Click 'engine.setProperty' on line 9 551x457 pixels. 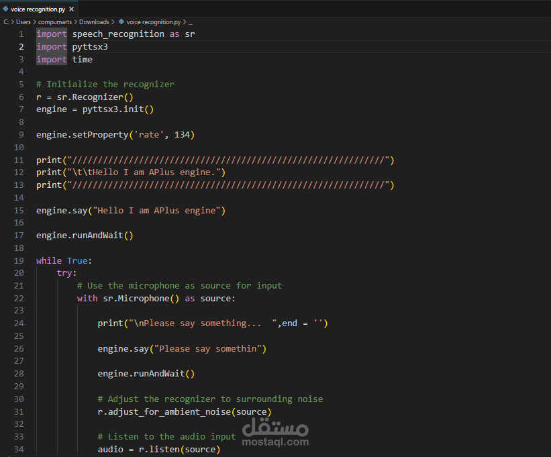point(83,134)
